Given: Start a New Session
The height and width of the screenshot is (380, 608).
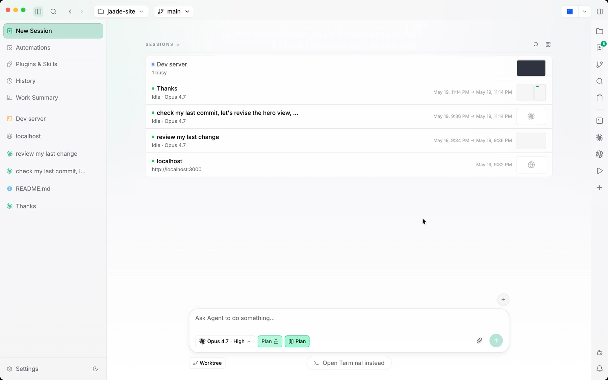Looking at the screenshot, I should (x=53, y=31).
